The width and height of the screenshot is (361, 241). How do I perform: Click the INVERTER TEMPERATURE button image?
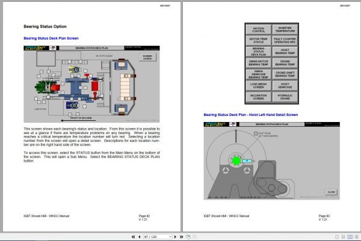pos(285,29)
